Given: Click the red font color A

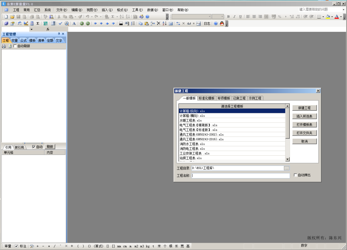Looking at the screenshot, I should (337, 17).
